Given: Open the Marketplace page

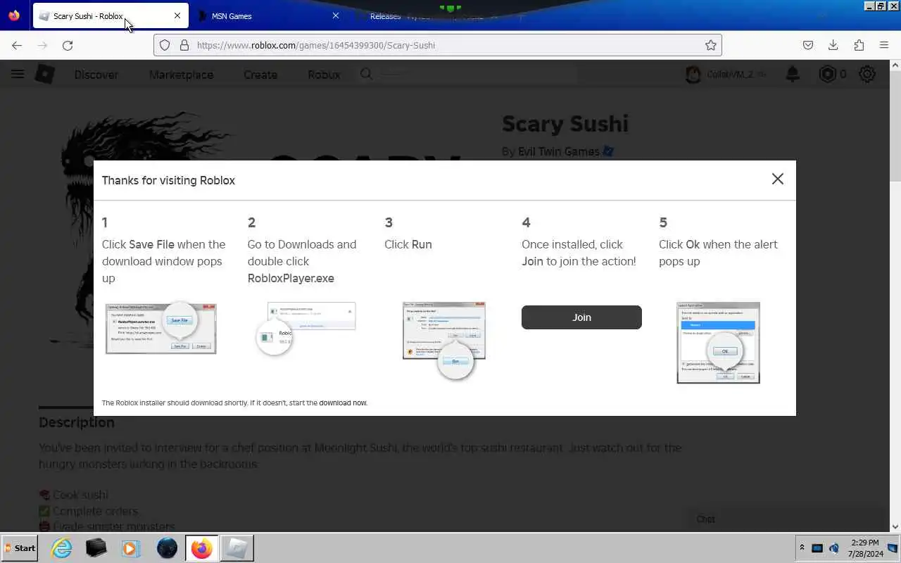Looking at the screenshot, I should 181,75.
